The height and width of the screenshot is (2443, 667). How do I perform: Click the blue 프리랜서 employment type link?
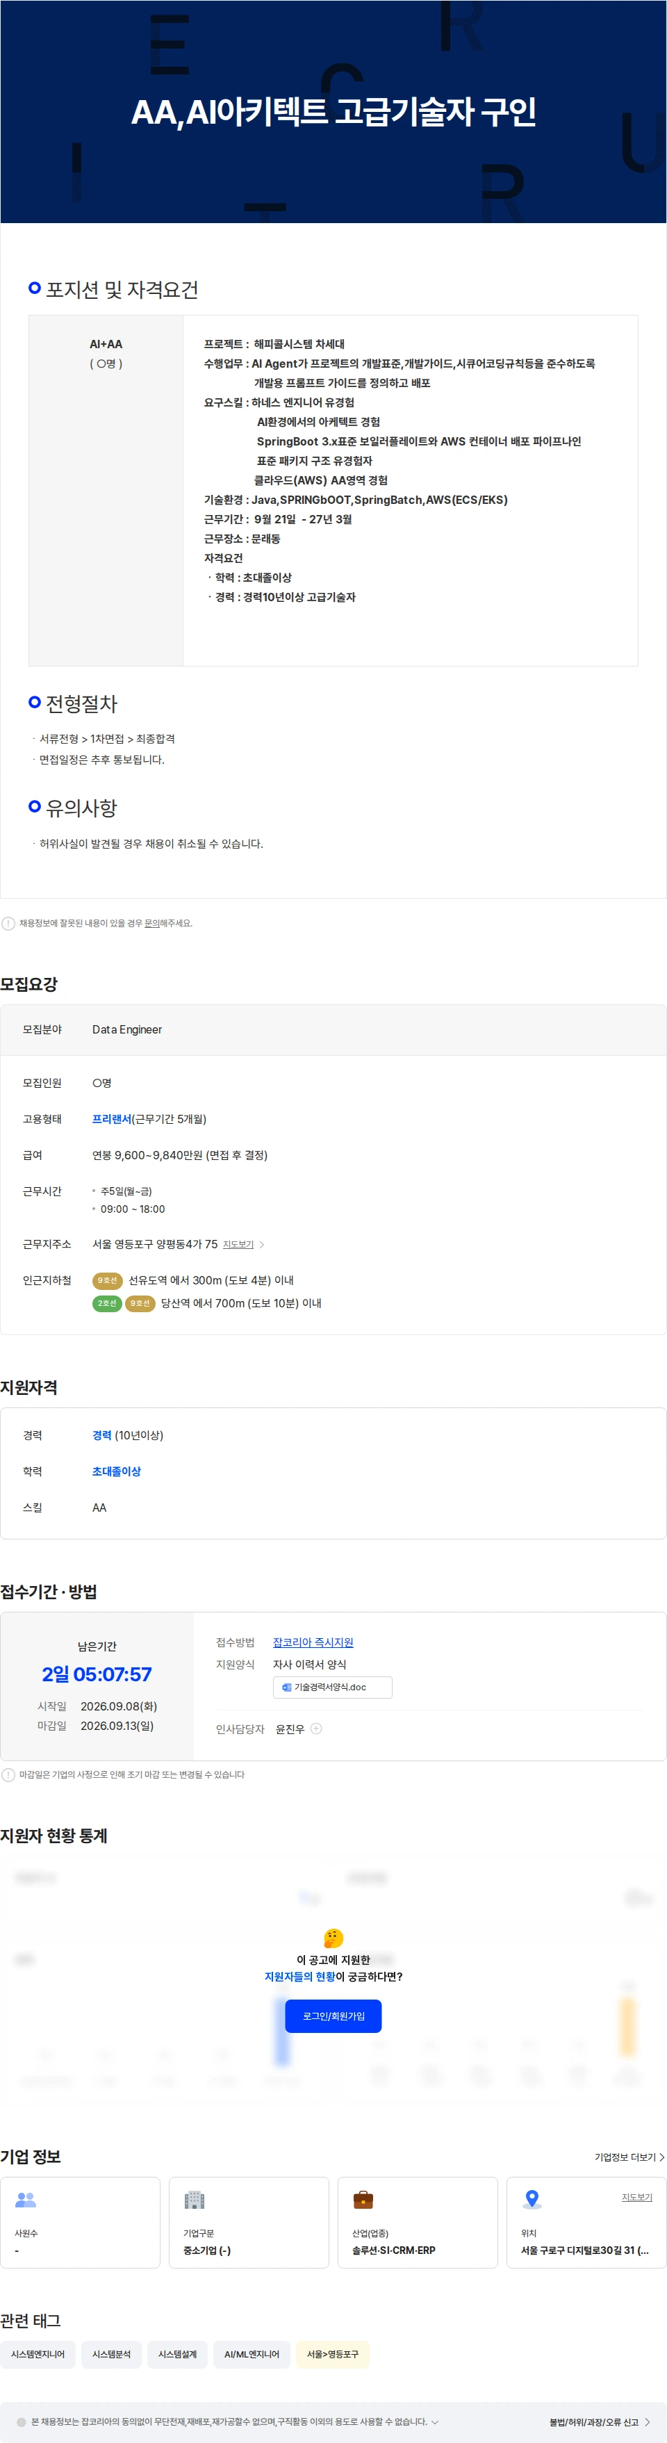point(112,1119)
